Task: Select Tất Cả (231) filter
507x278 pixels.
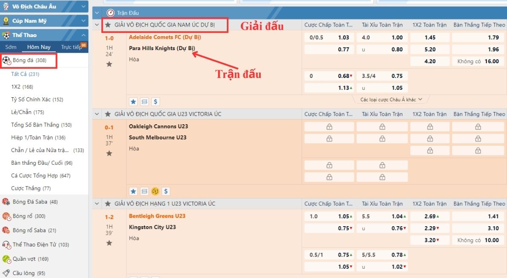Action: click(25, 74)
